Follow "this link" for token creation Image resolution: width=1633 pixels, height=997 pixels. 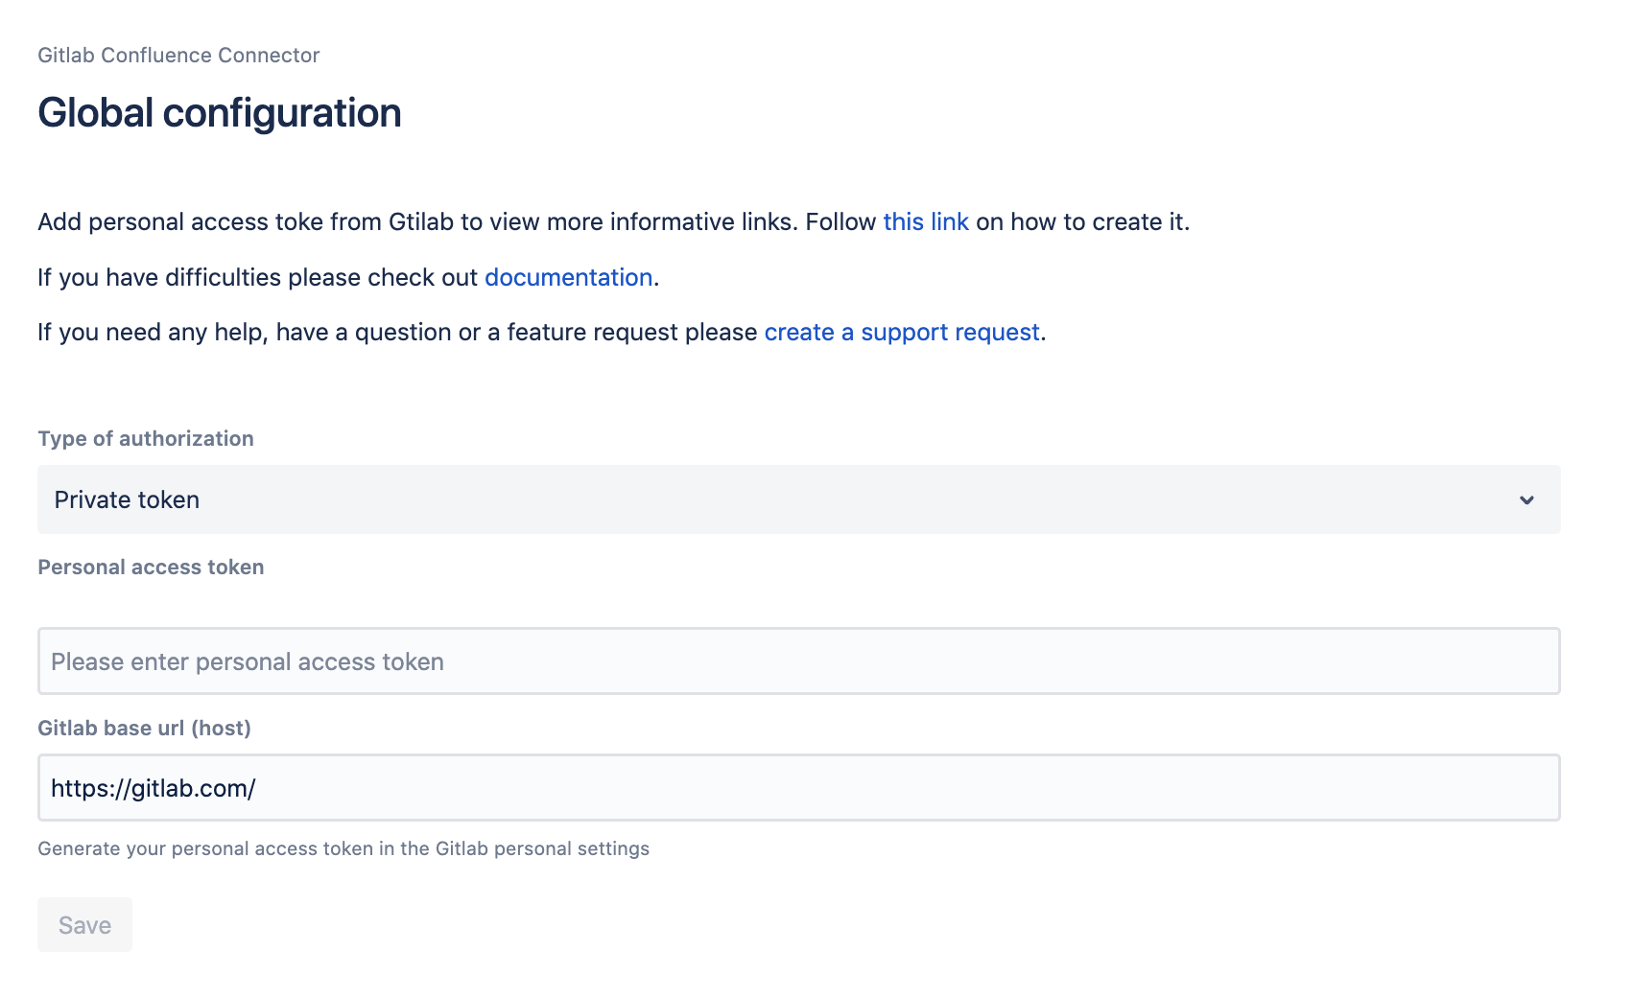click(925, 221)
